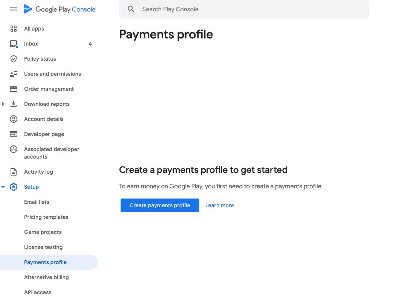Expand the Download reports section

[3, 104]
